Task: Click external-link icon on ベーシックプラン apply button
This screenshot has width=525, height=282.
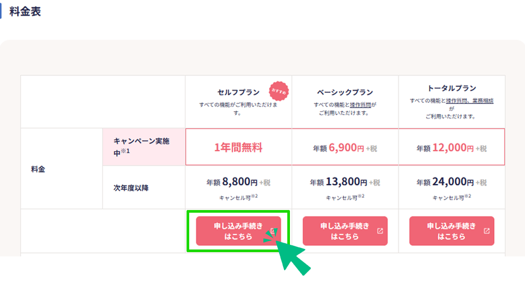Action: [x=380, y=231]
